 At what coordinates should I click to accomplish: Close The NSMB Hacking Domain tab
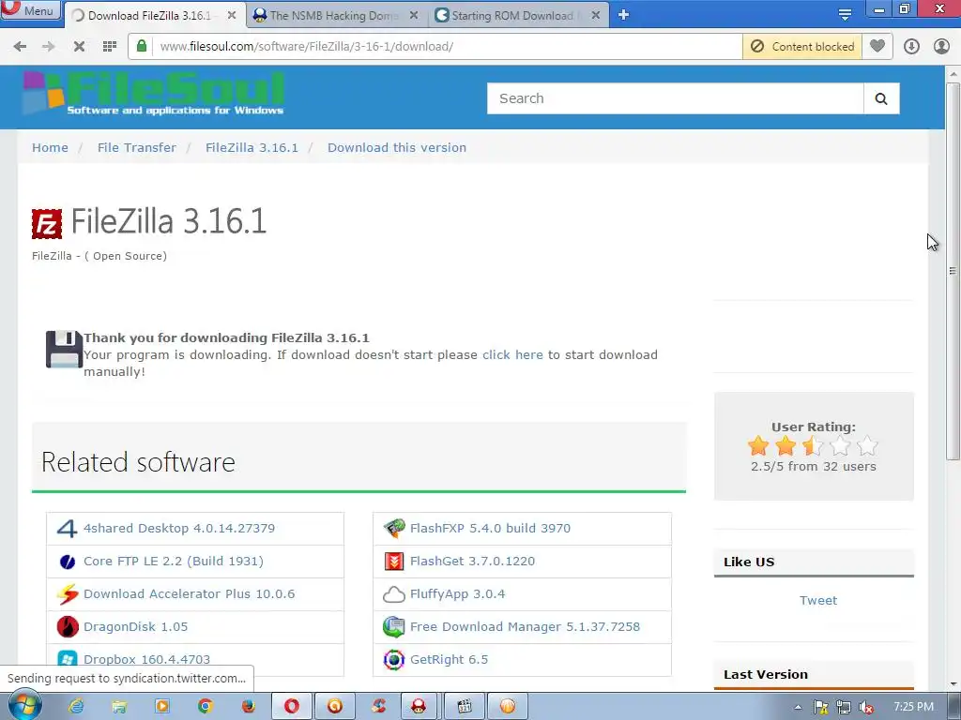(x=414, y=15)
